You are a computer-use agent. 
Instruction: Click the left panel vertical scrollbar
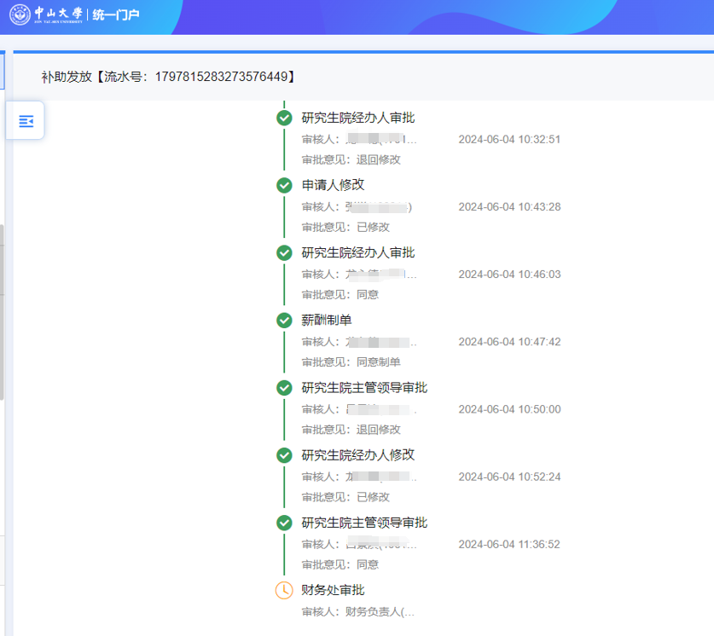[3, 311]
